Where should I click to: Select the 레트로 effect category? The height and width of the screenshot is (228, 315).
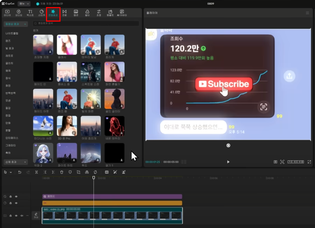tap(9, 56)
